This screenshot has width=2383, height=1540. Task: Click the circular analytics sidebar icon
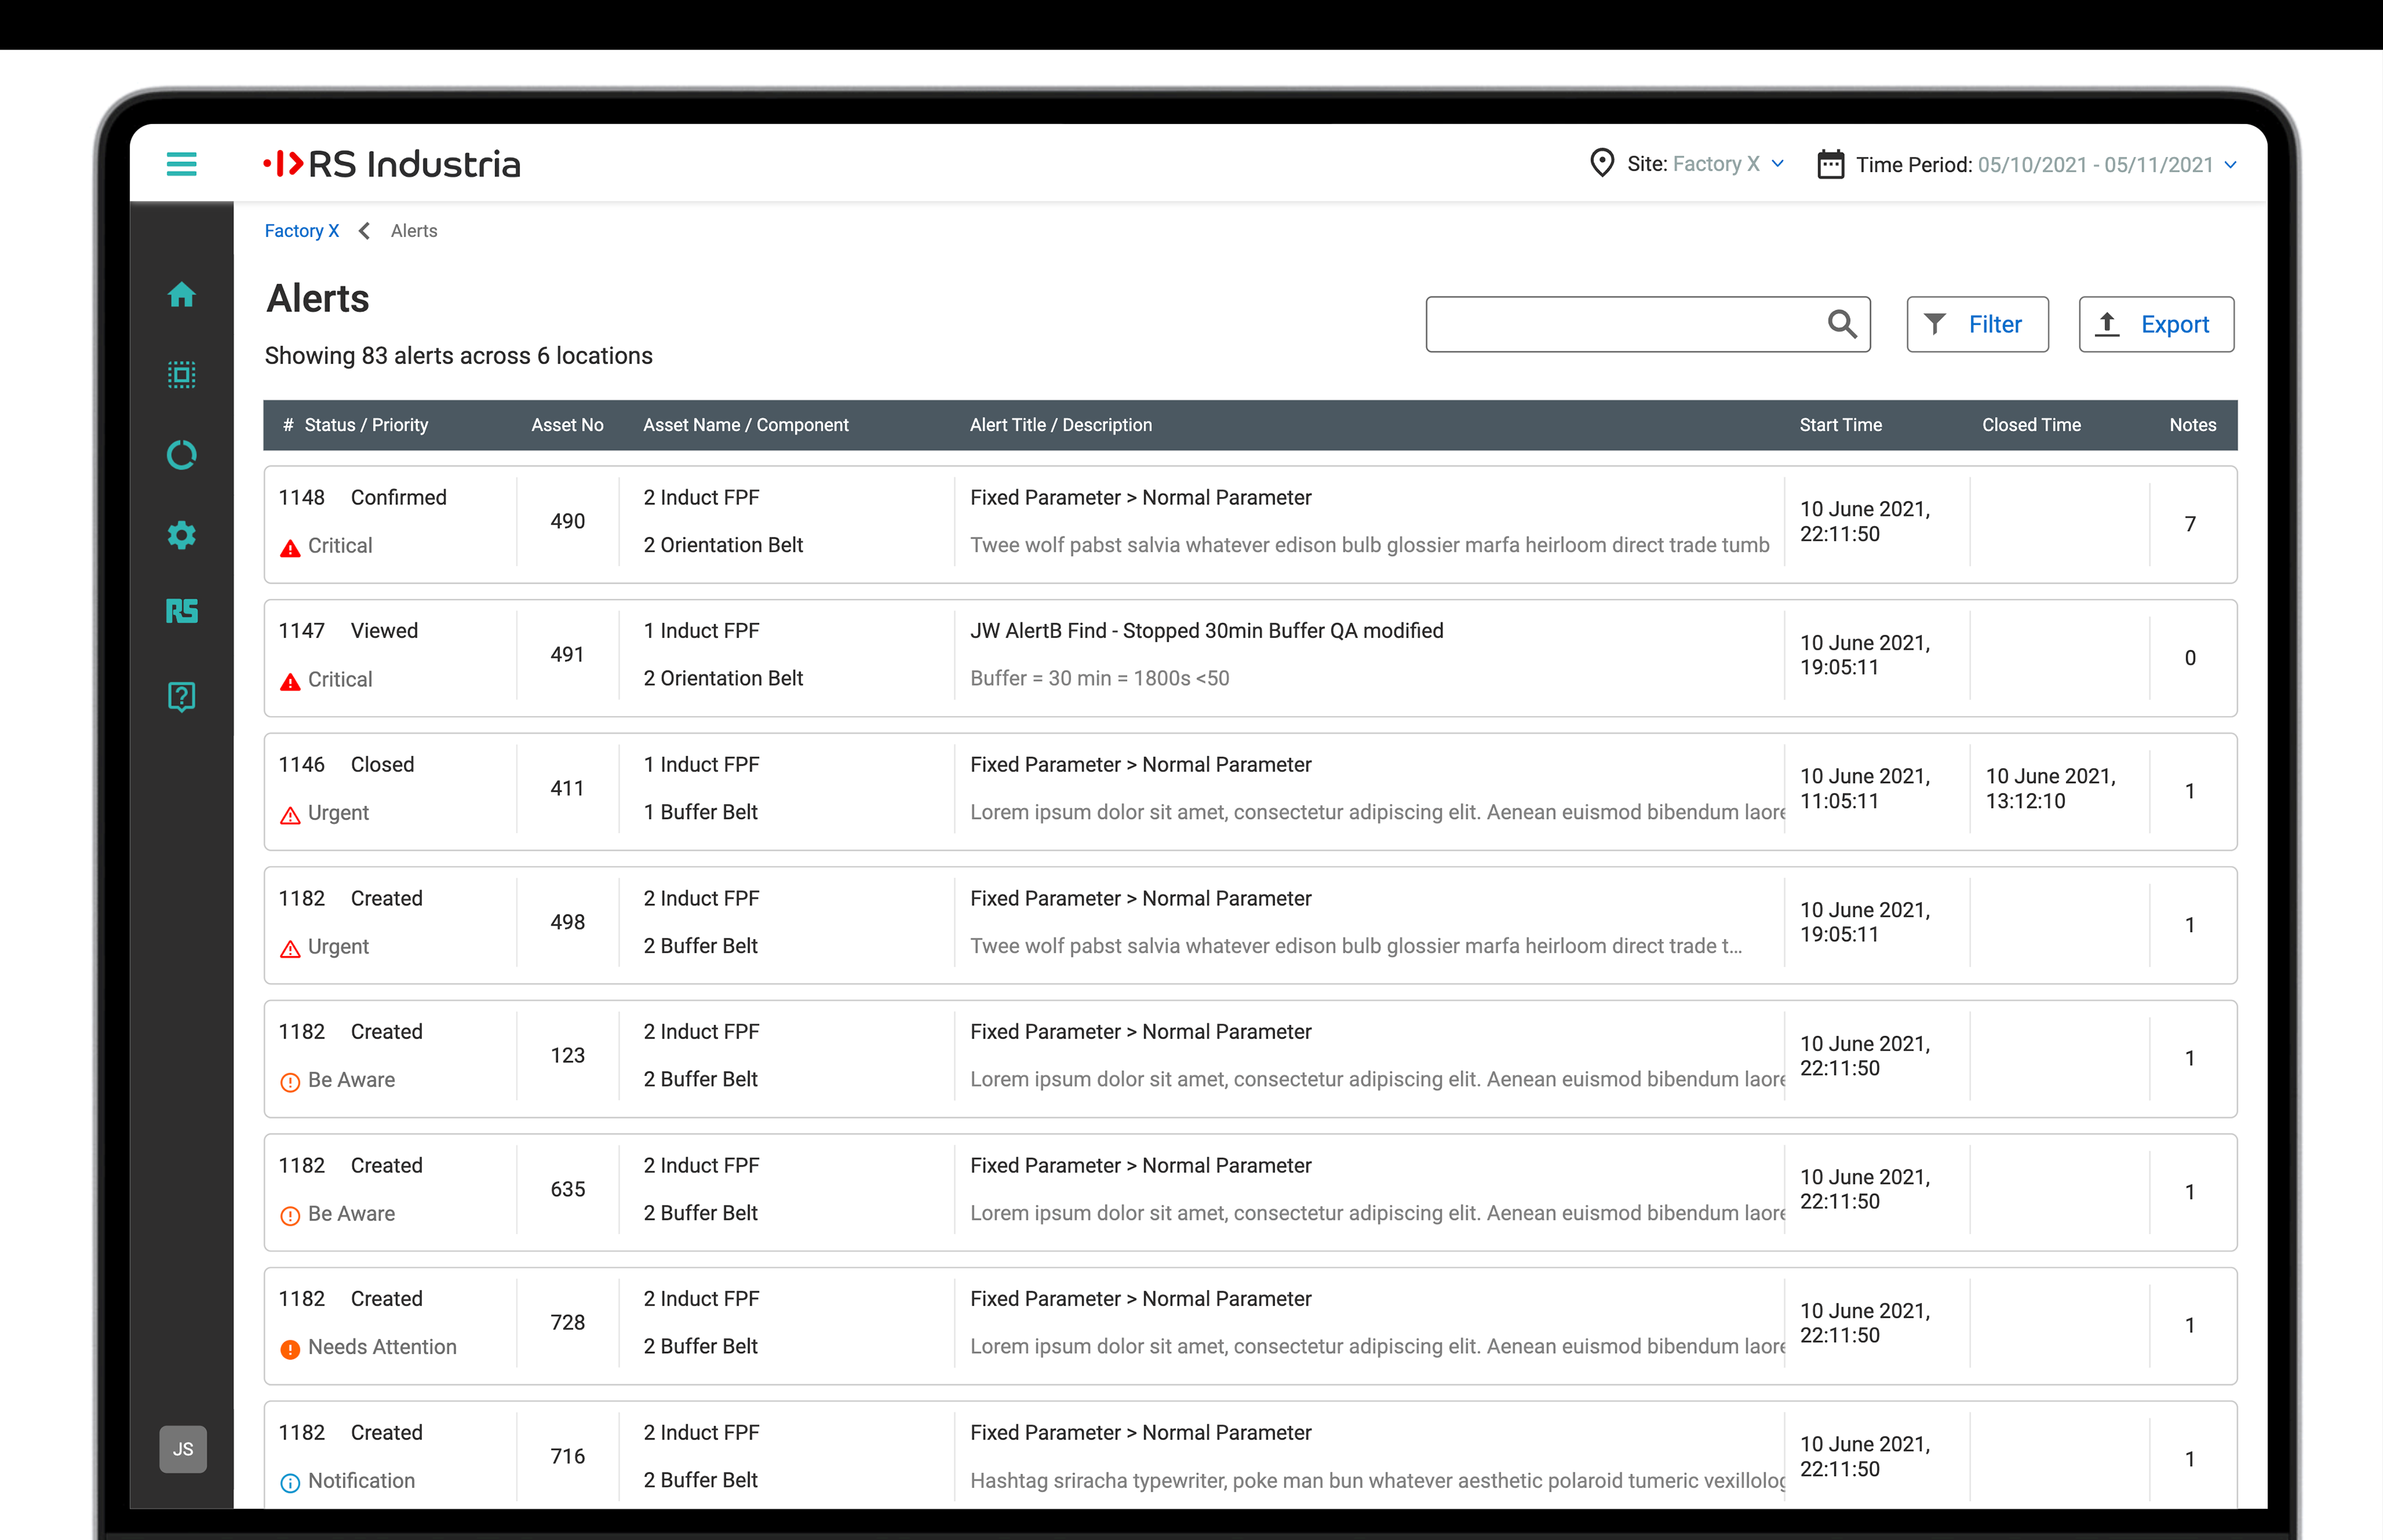[x=181, y=455]
